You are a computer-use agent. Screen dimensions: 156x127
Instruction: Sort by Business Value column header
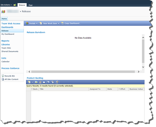pos(136,89)
